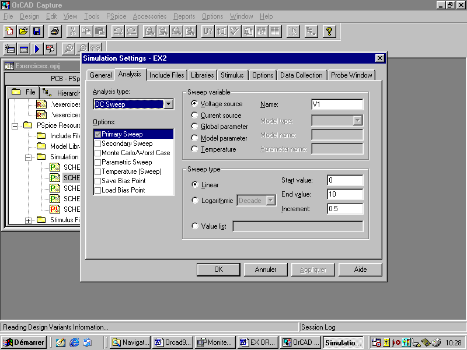Image resolution: width=467 pixels, height=350 pixels.
Task: Select Logarithmic sweep type
Action: tap(195, 200)
